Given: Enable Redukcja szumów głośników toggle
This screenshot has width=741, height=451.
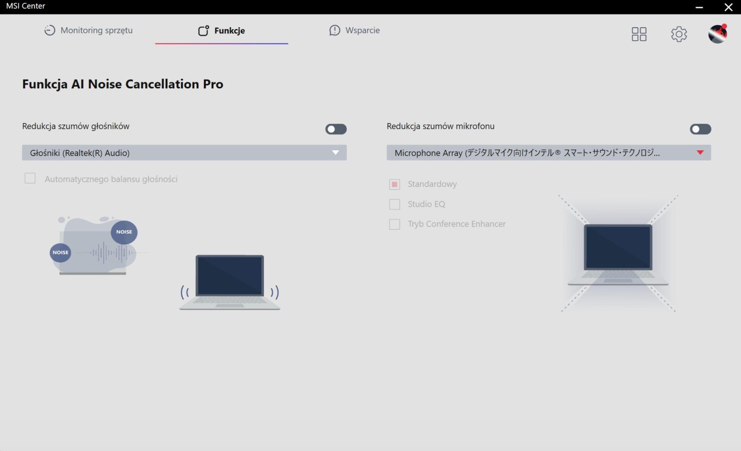Looking at the screenshot, I should tap(336, 129).
